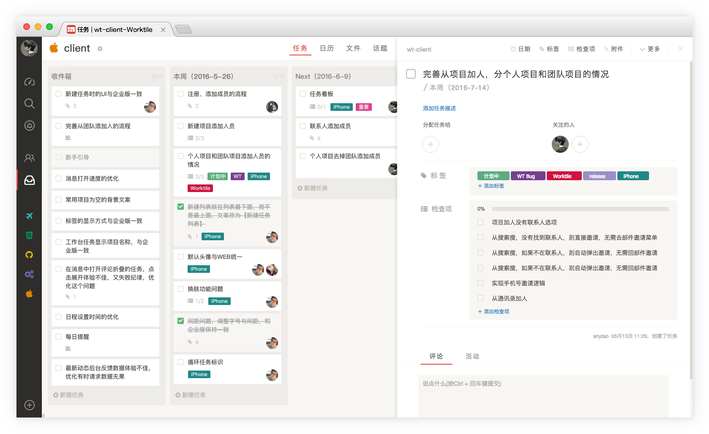Screen dimensions: 709x434
Task: Expand the 更多 dropdown menu
Action: 650,49
